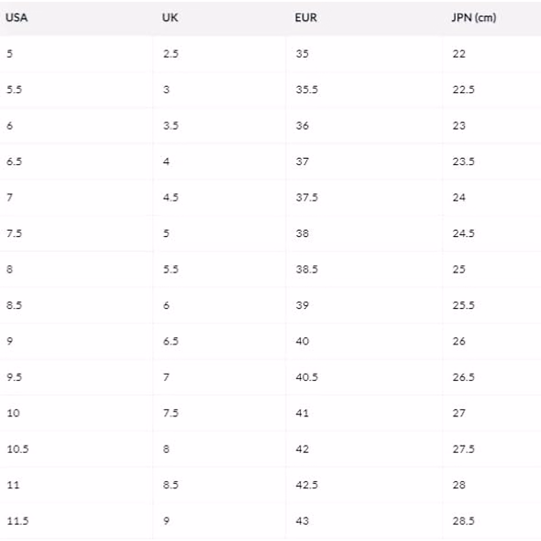Screen dimensions: 541x541
Task: Click JPN size 23.5 cell
Action: 463,161
